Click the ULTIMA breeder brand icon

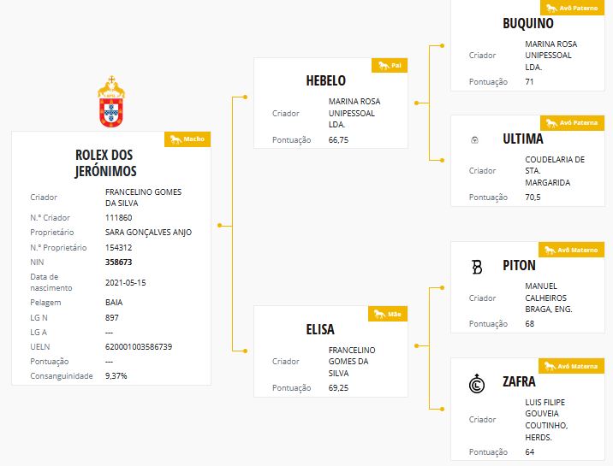(474, 139)
